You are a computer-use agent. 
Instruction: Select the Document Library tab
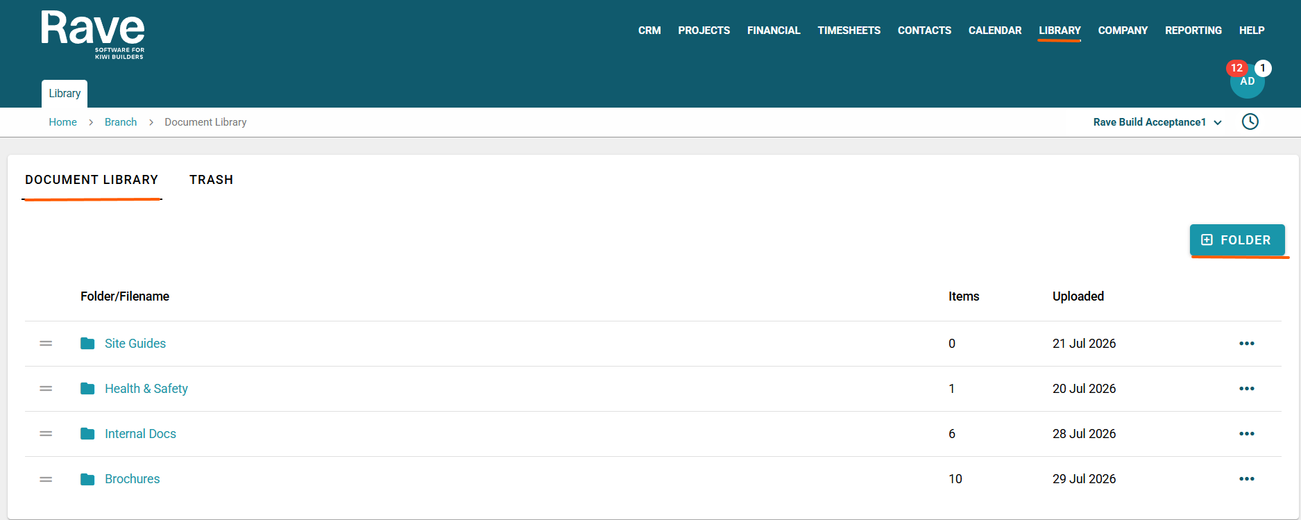(x=92, y=180)
